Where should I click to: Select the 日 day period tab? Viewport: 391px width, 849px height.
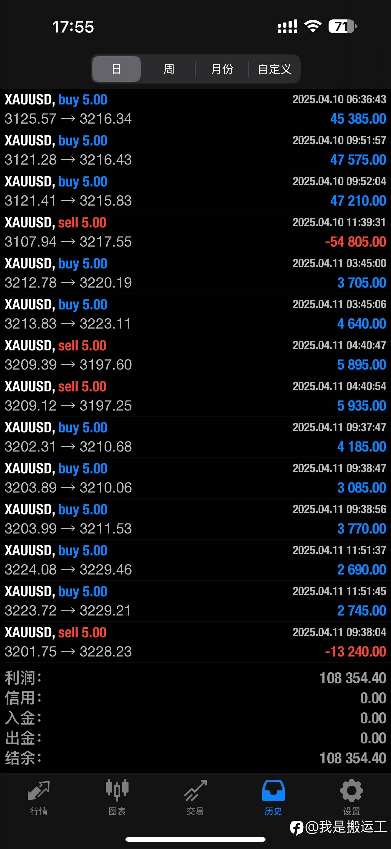pos(116,69)
